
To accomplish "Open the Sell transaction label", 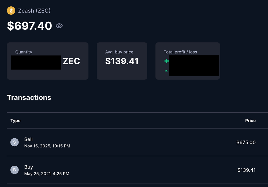I will coord(28,139).
